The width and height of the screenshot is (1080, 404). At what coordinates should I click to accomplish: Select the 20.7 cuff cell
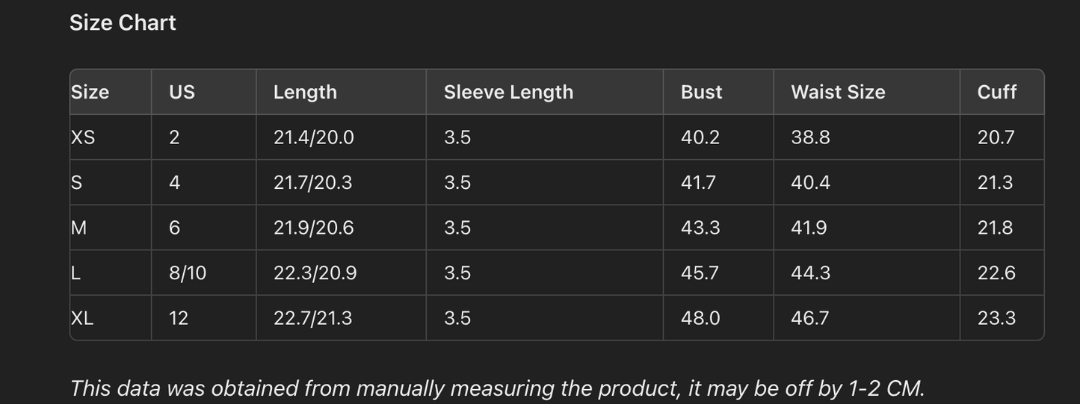point(996,137)
